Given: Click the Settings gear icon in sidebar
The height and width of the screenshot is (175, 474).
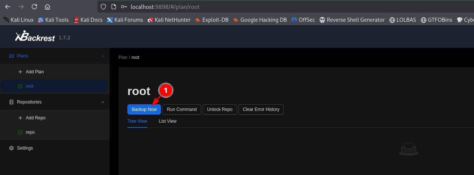Looking at the screenshot, I should [x=11, y=148].
